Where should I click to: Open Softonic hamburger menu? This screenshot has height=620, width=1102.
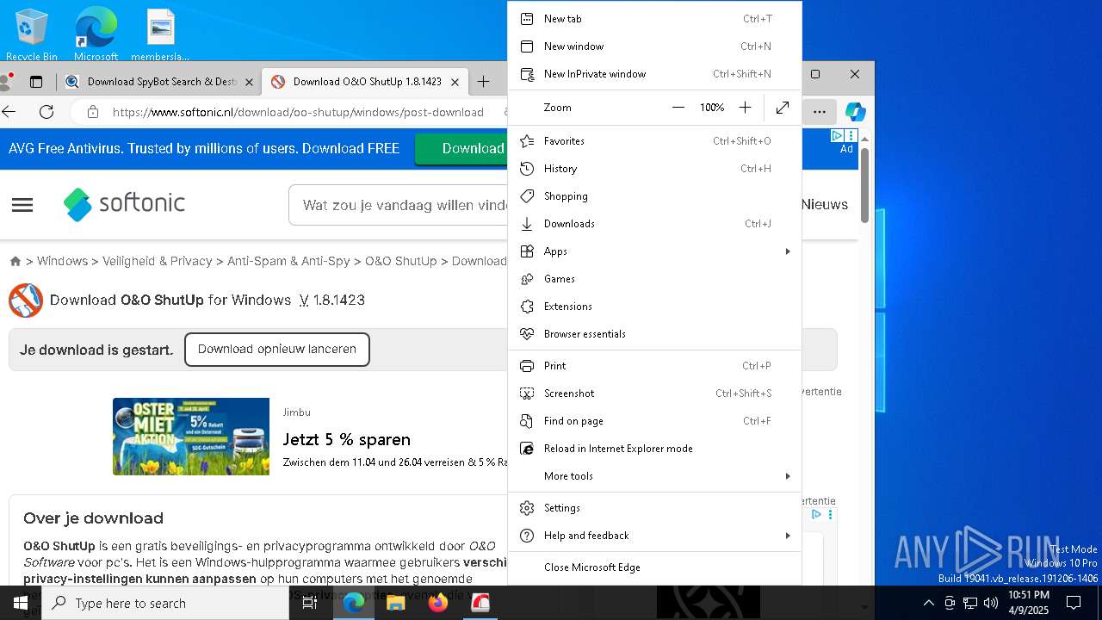coord(22,205)
